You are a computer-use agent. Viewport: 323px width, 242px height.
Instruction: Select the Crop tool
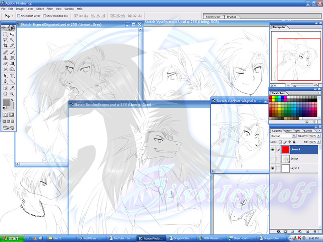click(x=6, y=45)
